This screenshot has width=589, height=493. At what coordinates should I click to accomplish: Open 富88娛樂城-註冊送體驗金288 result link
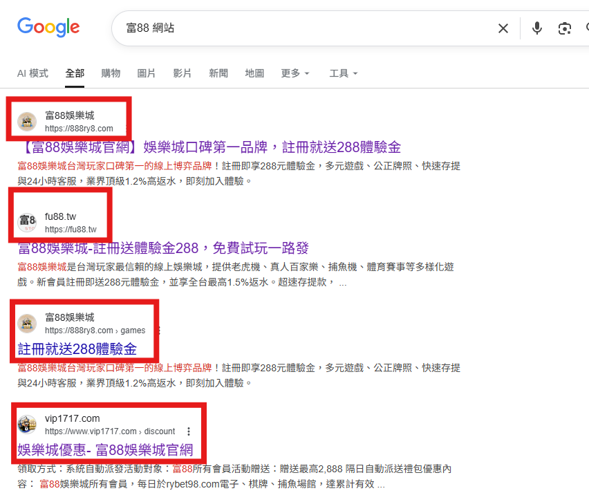point(163,248)
